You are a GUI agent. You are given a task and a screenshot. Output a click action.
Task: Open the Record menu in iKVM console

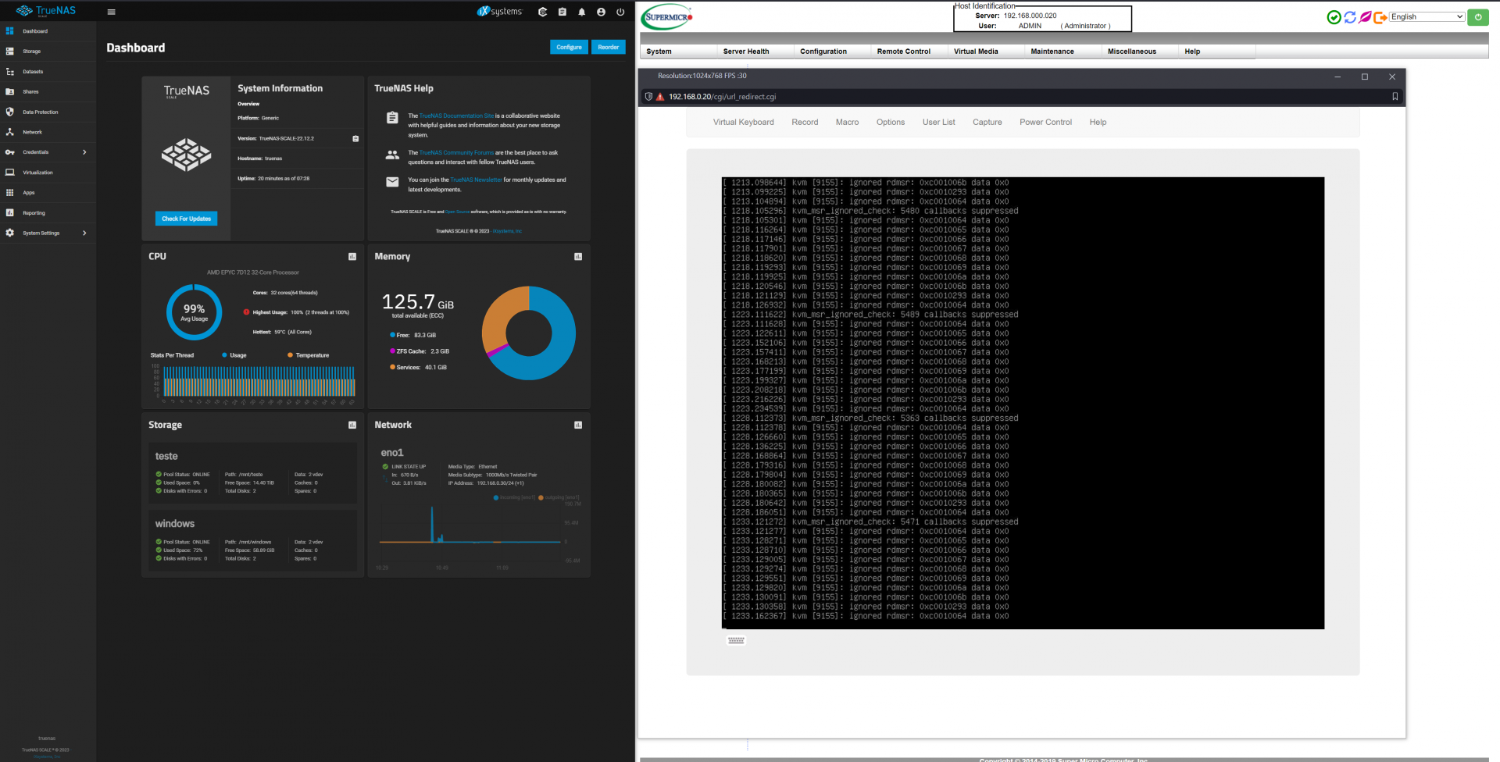pyautogui.click(x=805, y=122)
